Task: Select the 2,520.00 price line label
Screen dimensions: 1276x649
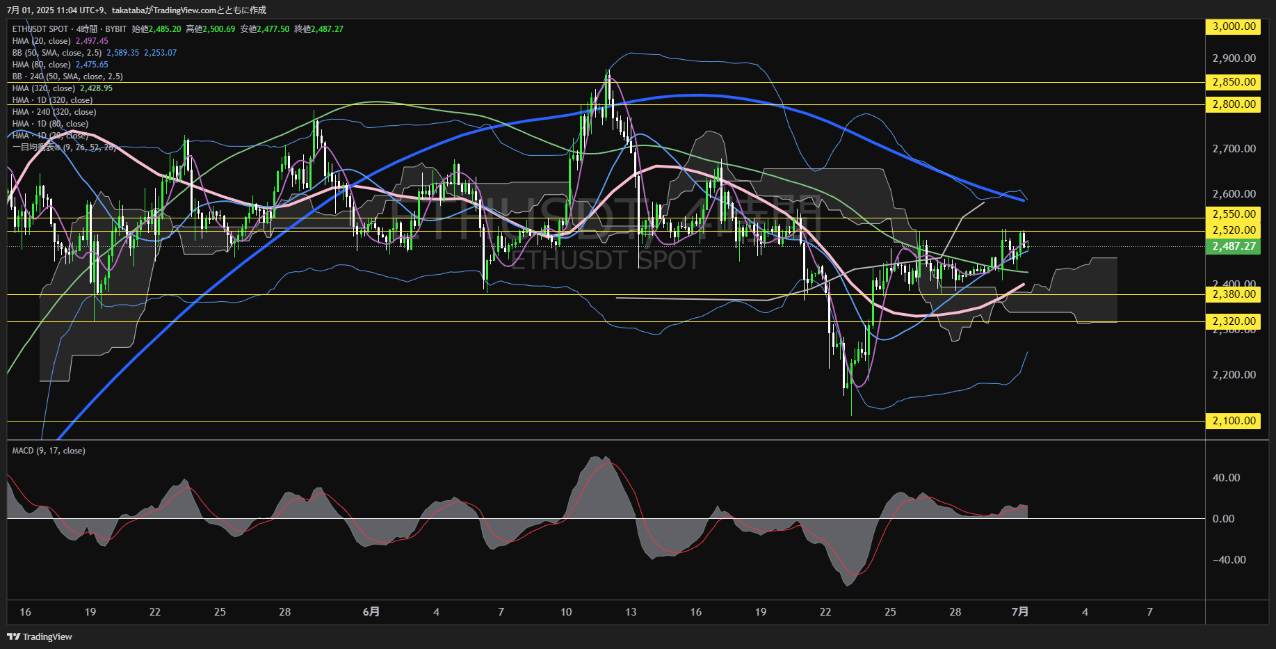Action: [x=1233, y=230]
